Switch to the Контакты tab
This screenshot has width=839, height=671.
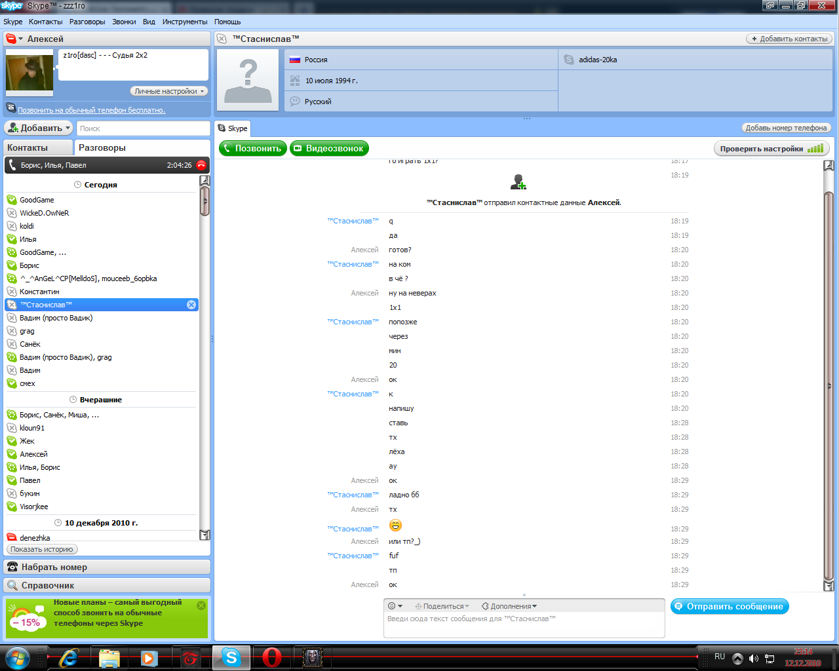[x=39, y=147]
